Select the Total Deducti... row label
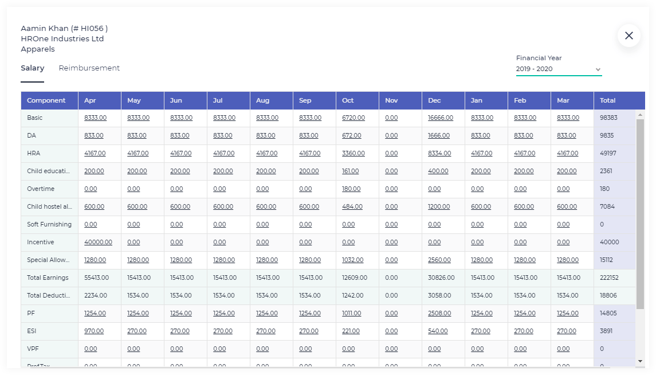 tap(49, 295)
